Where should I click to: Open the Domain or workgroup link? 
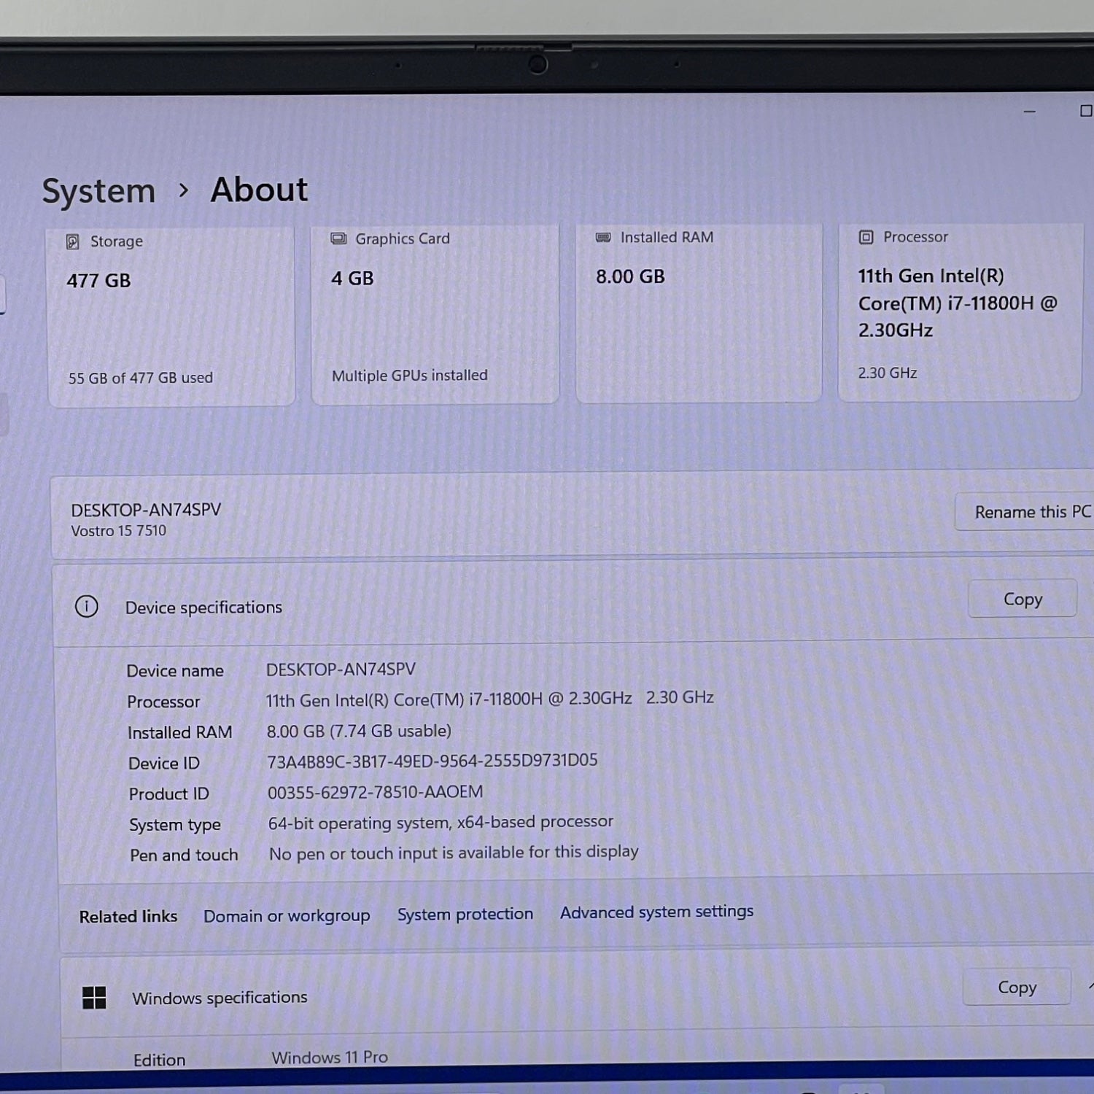tap(287, 916)
